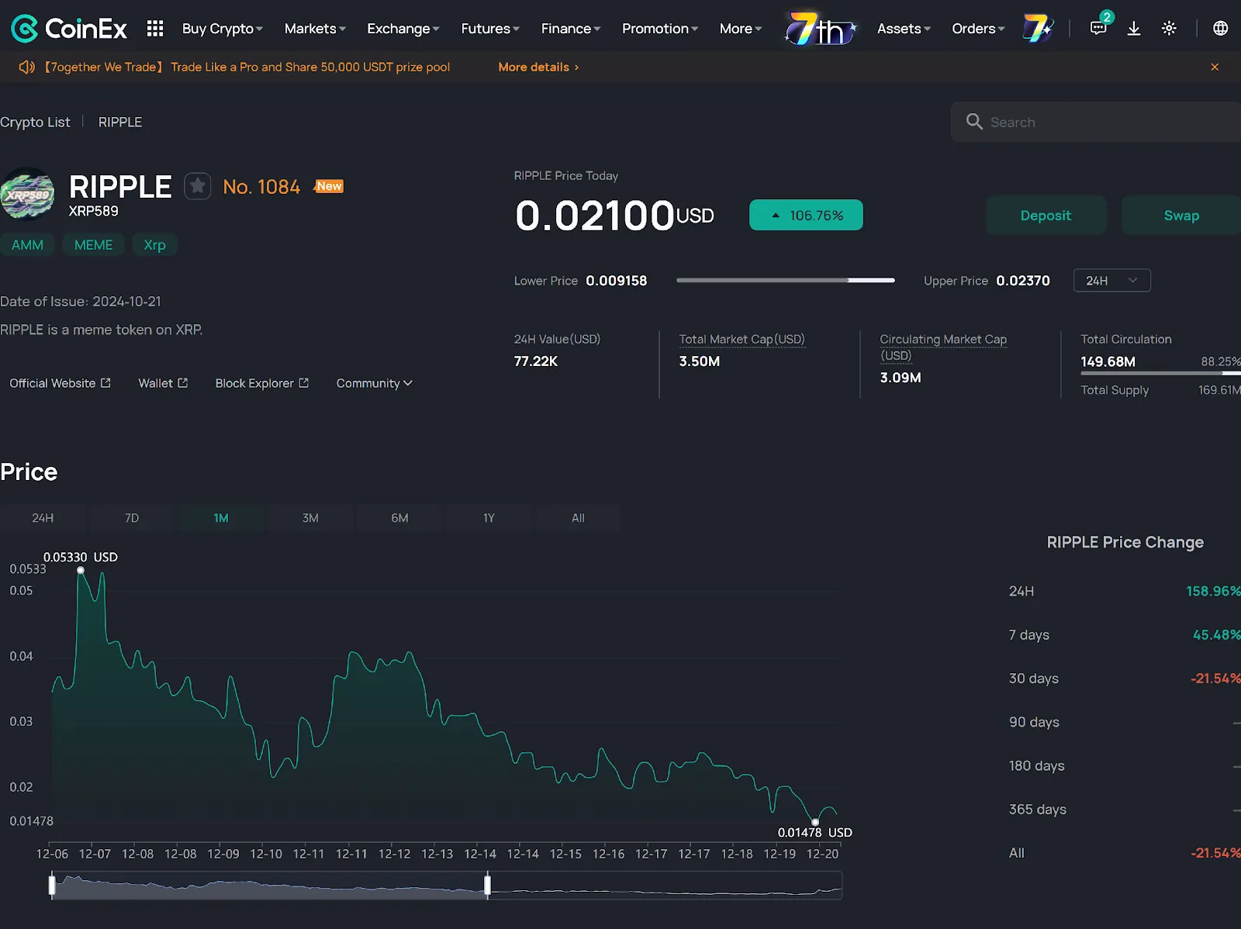Screen dimensions: 1241x929
Task: Open the messages icon with badge 2
Action: [1098, 28]
